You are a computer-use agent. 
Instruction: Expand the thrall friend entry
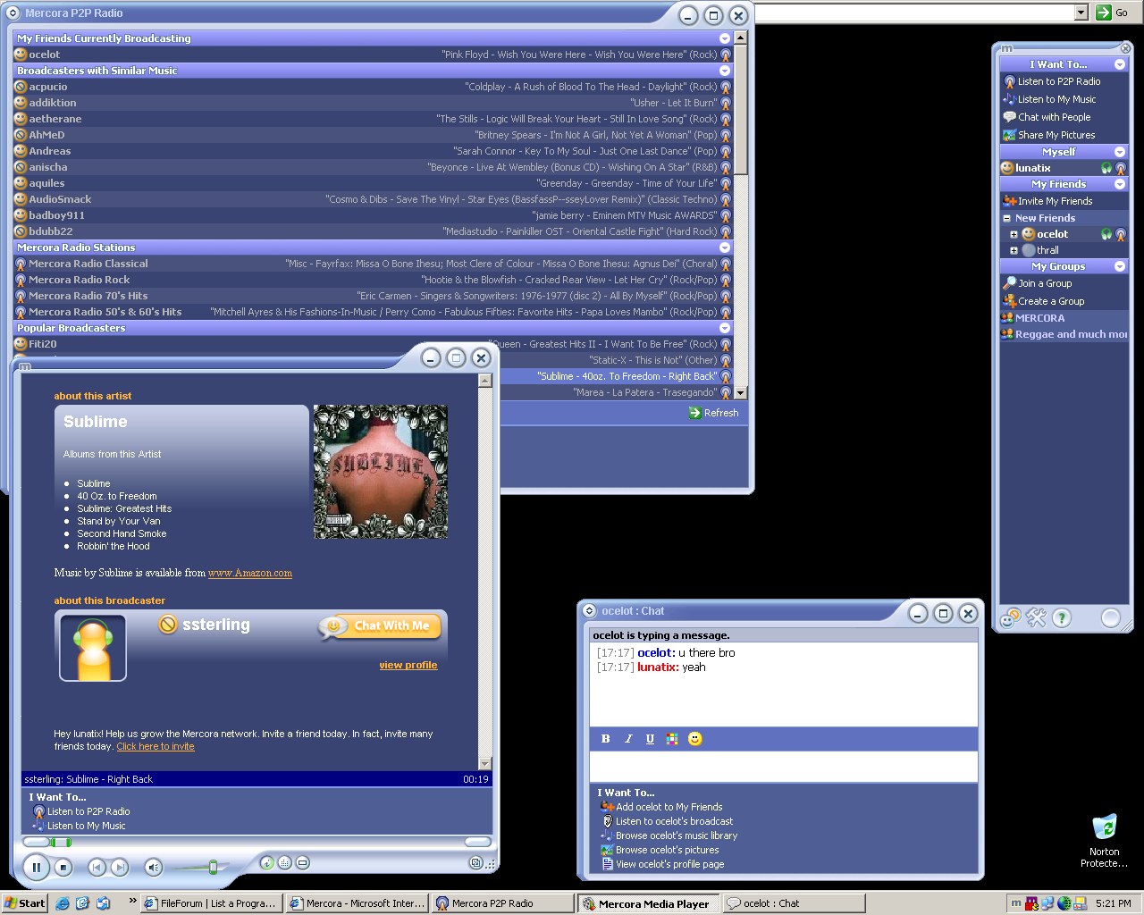(1014, 250)
